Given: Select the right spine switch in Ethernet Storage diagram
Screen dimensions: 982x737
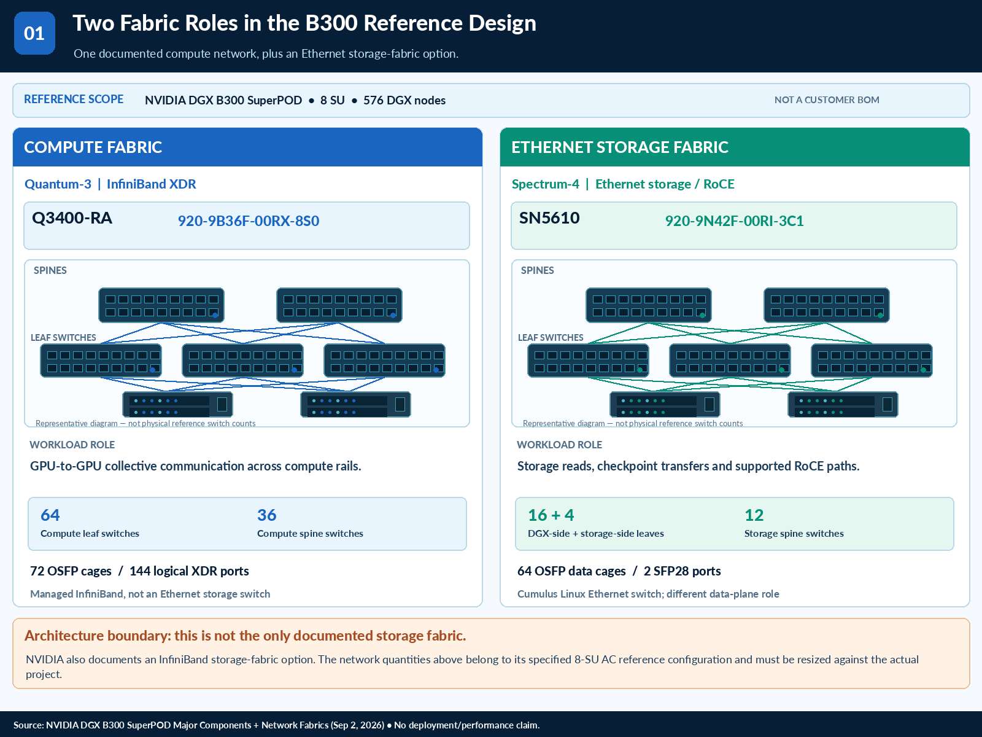Looking at the screenshot, I should click(827, 305).
